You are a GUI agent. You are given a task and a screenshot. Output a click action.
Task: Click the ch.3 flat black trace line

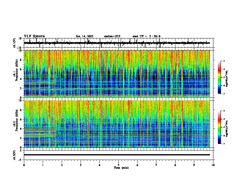117,155
